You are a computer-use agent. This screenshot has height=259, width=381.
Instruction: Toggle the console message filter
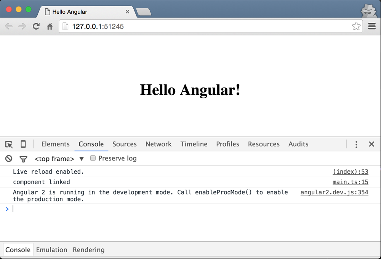24,159
